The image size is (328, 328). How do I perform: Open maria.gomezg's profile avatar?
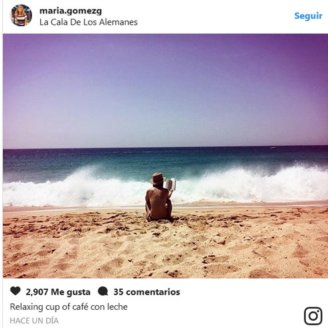21,15
